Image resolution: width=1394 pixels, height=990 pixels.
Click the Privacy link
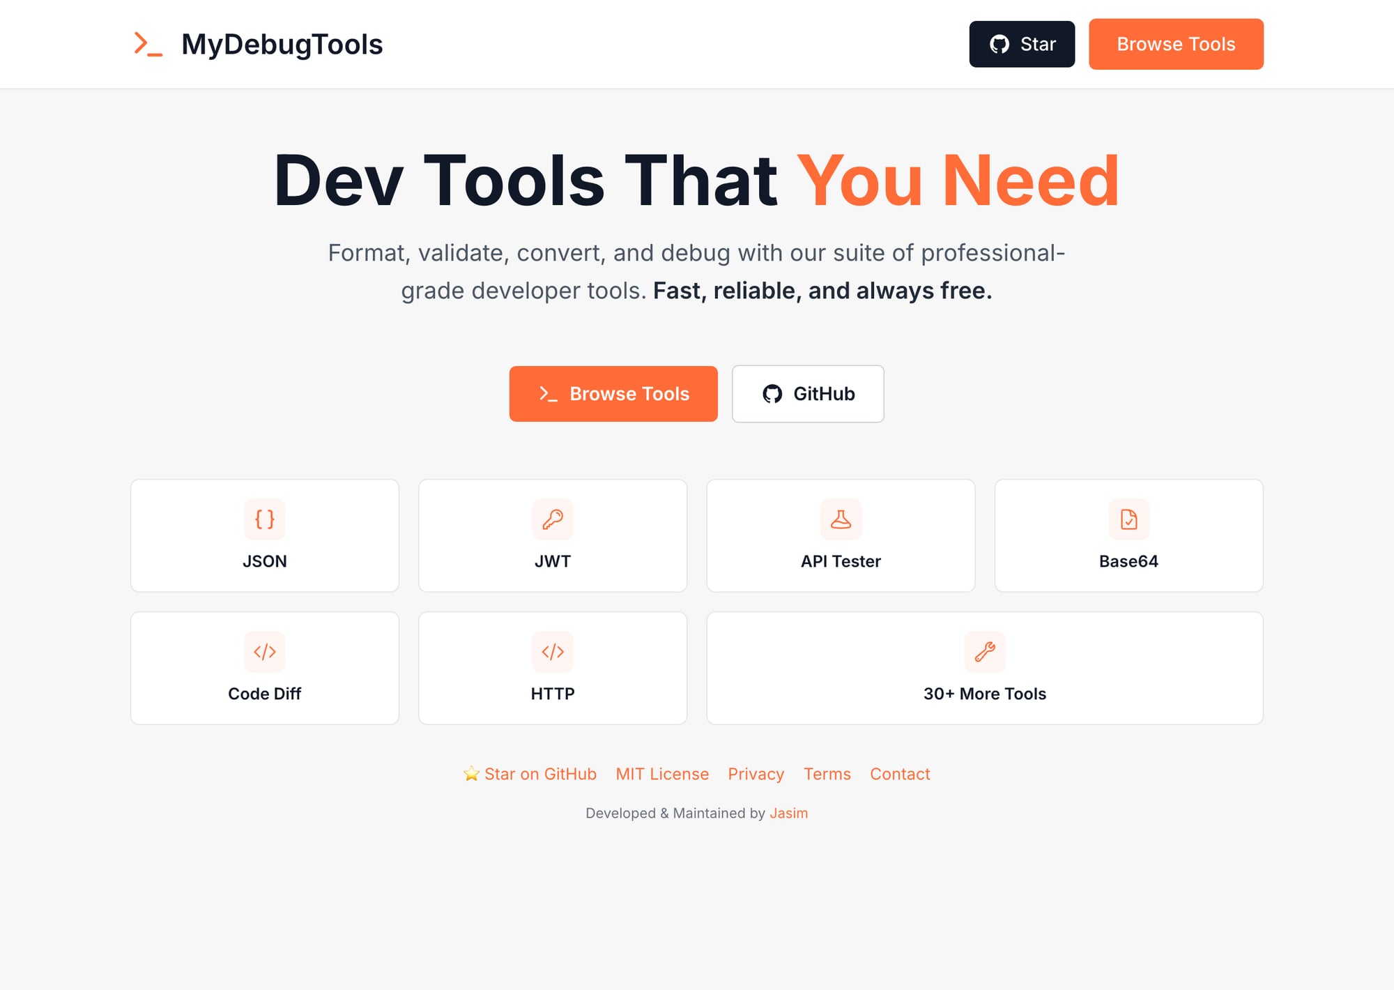(x=756, y=774)
